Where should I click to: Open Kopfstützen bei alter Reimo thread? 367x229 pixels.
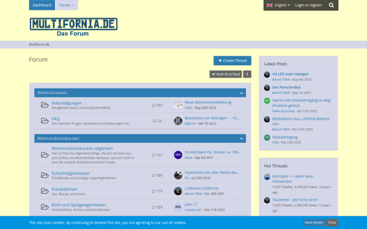tap(212, 172)
